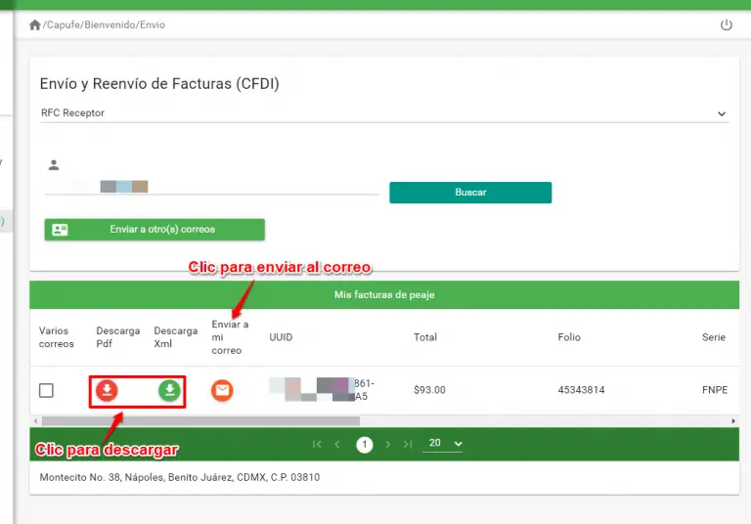Click the UUID column header
Viewport: 751px width, 524px height.
(281, 337)
